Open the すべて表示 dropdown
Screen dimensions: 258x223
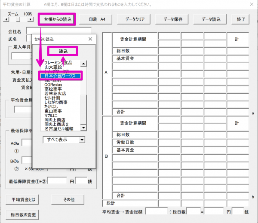(x=82, y=140)
